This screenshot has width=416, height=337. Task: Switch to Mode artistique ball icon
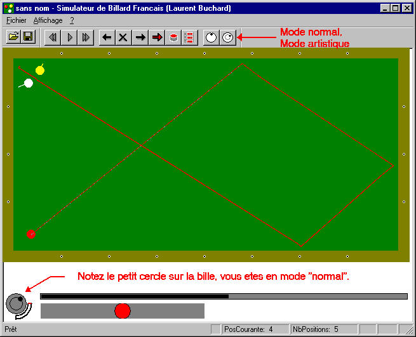227,37
